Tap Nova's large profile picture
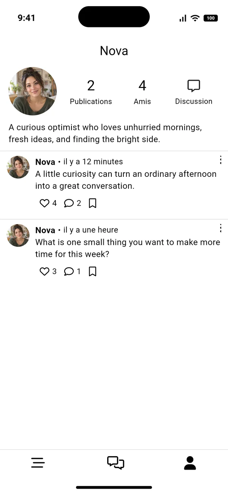 pos(33,91)
